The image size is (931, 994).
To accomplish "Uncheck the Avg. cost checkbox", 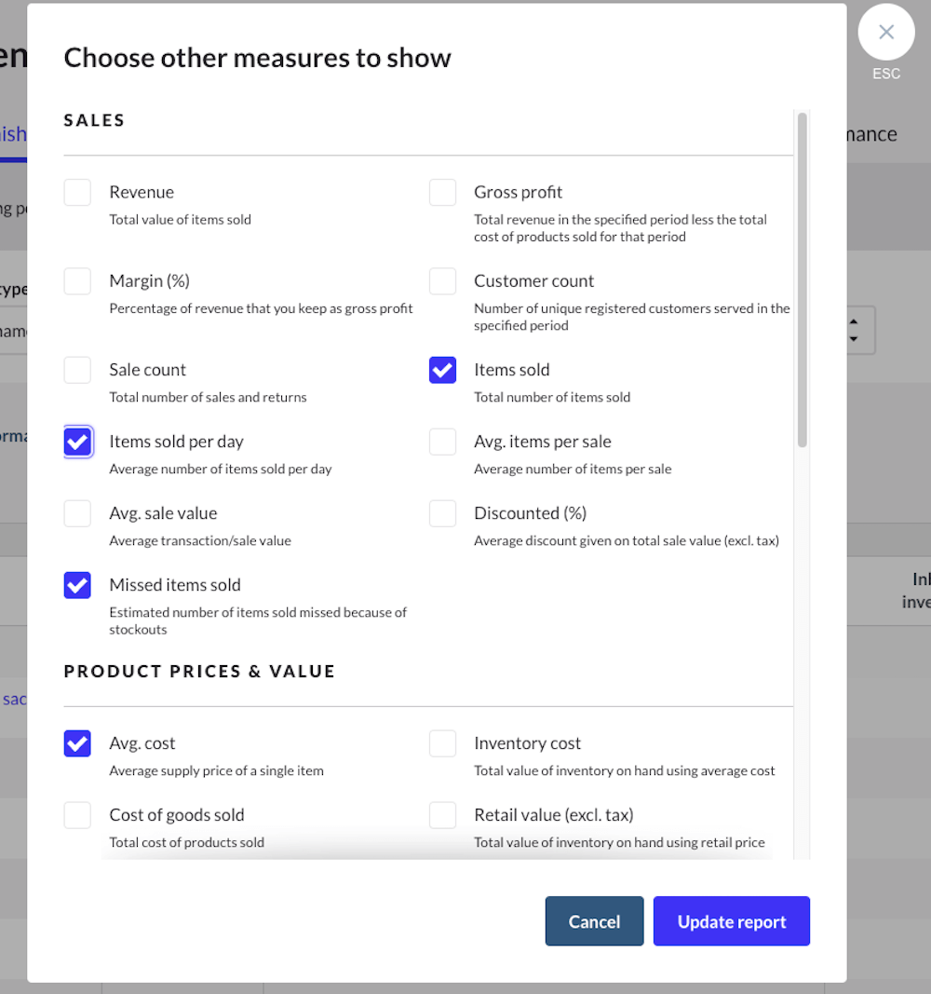I will [x=77, y=743].
